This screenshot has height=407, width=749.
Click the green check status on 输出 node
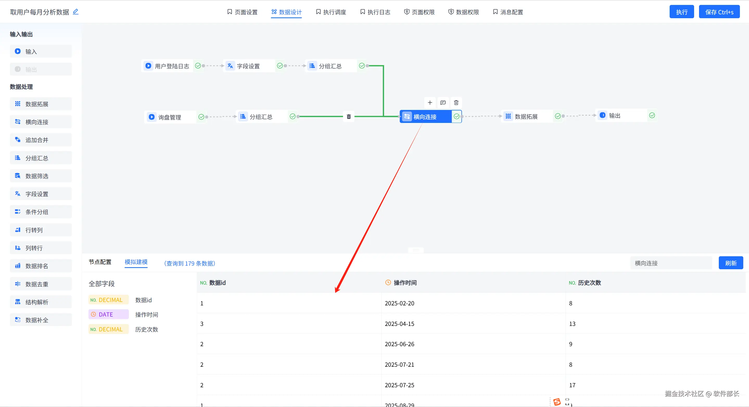(652, 116)
